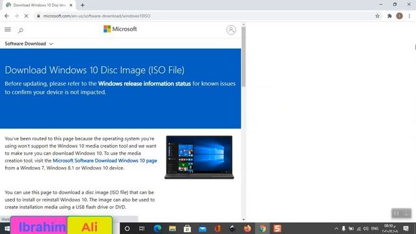The image size is (416, 234).
Task: Close the Download Windows 10 Disc Image tab
Action: pyautogui.click(x=71, y=5)
